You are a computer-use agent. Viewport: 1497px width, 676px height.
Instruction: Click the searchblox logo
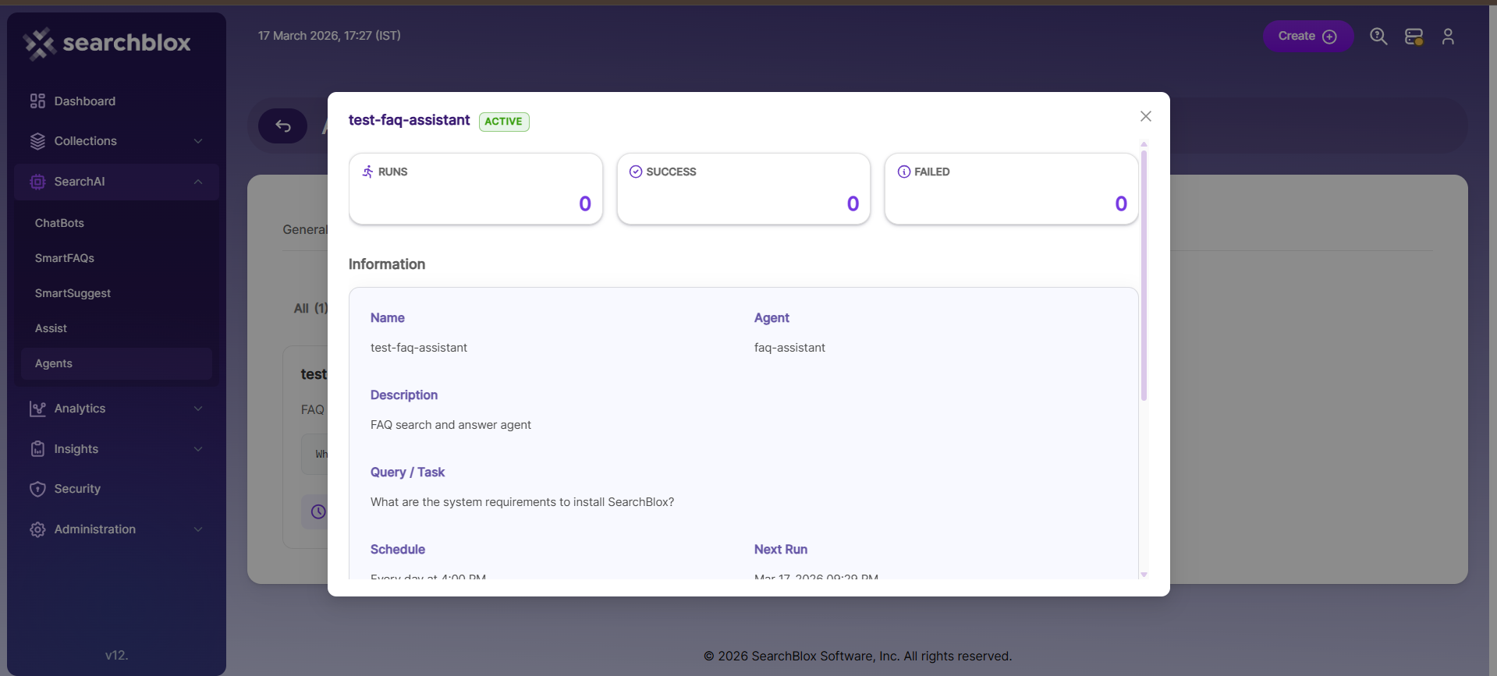107,43
